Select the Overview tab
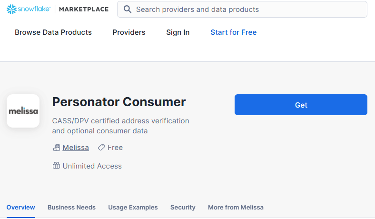This screenshot has height=219, width=375. tap(21, 207)
